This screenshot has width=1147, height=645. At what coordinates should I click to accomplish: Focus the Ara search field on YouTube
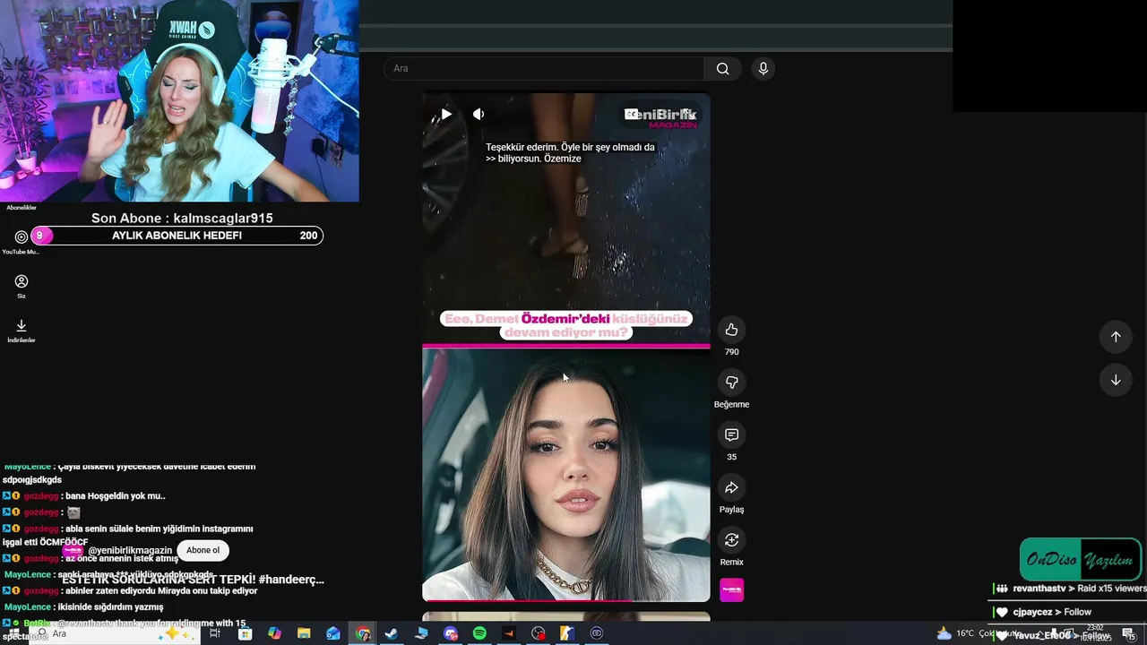coord(544,69)
